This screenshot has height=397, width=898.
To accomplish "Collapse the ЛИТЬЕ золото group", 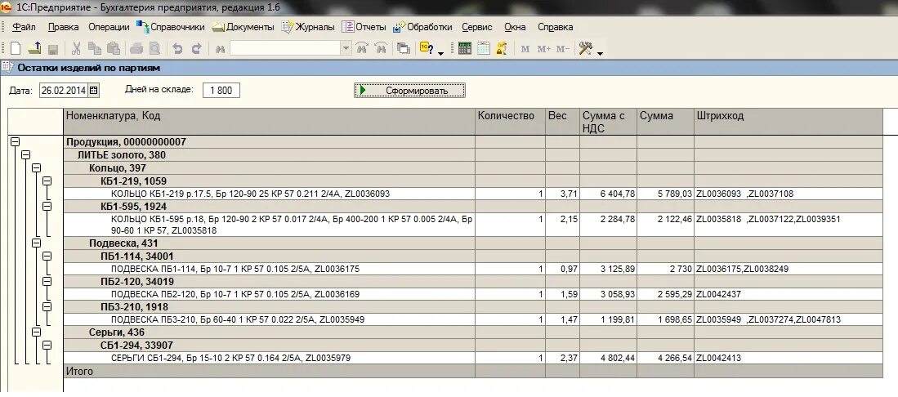I will (26, 155).
